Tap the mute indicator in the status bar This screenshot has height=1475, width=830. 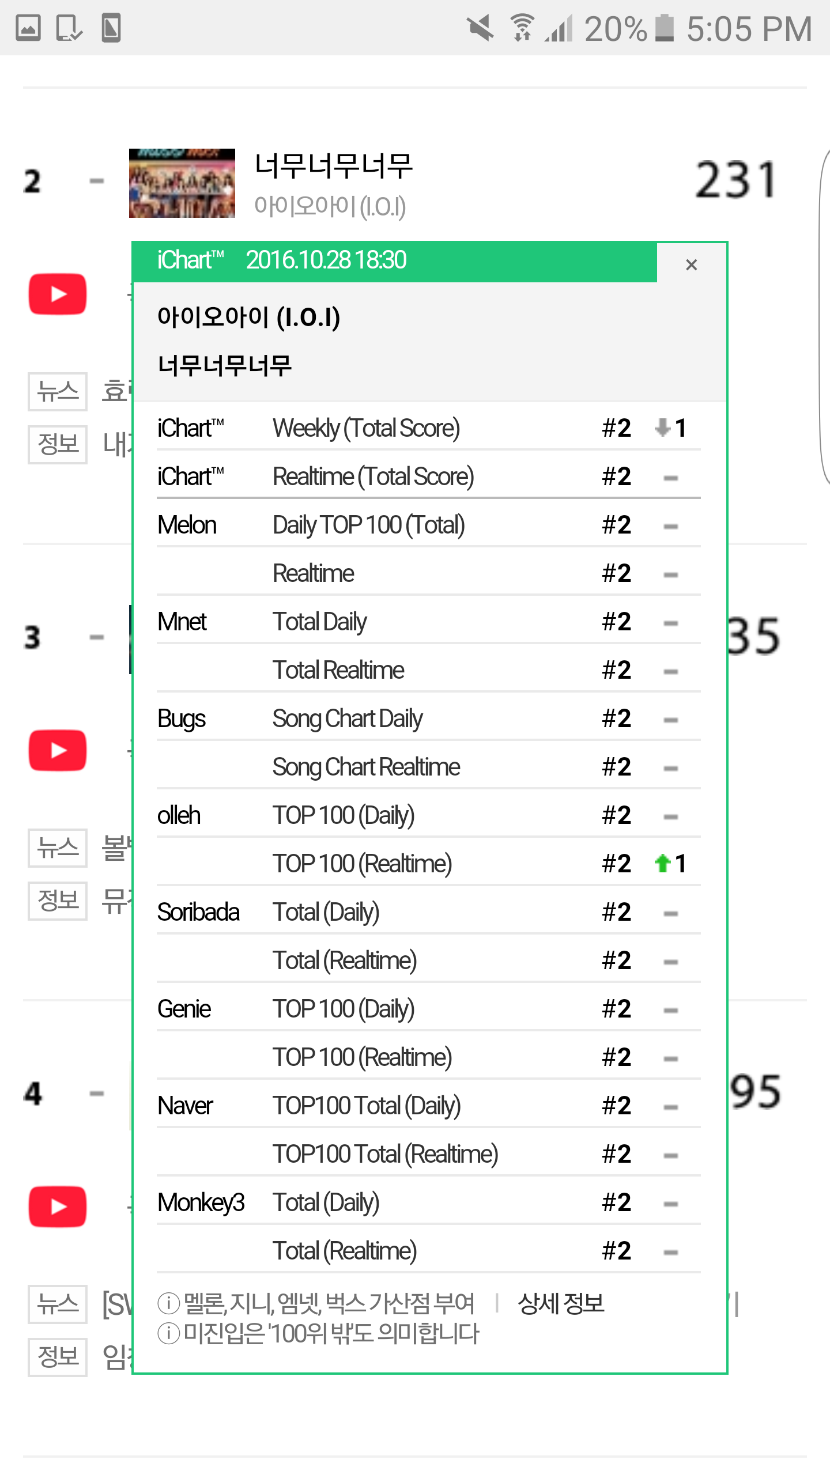[x=480, y=28]
